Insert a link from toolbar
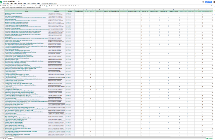 tap(69, 6)
